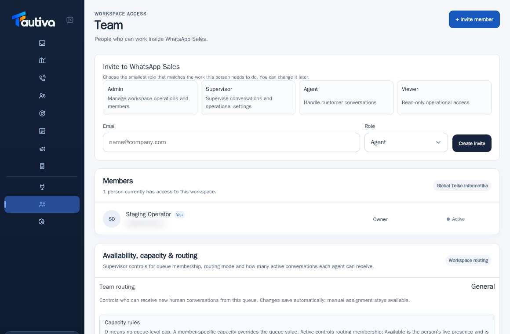Screen dimensions: 510x334
Task: Click the Invite member button
Action: [474, 19]
